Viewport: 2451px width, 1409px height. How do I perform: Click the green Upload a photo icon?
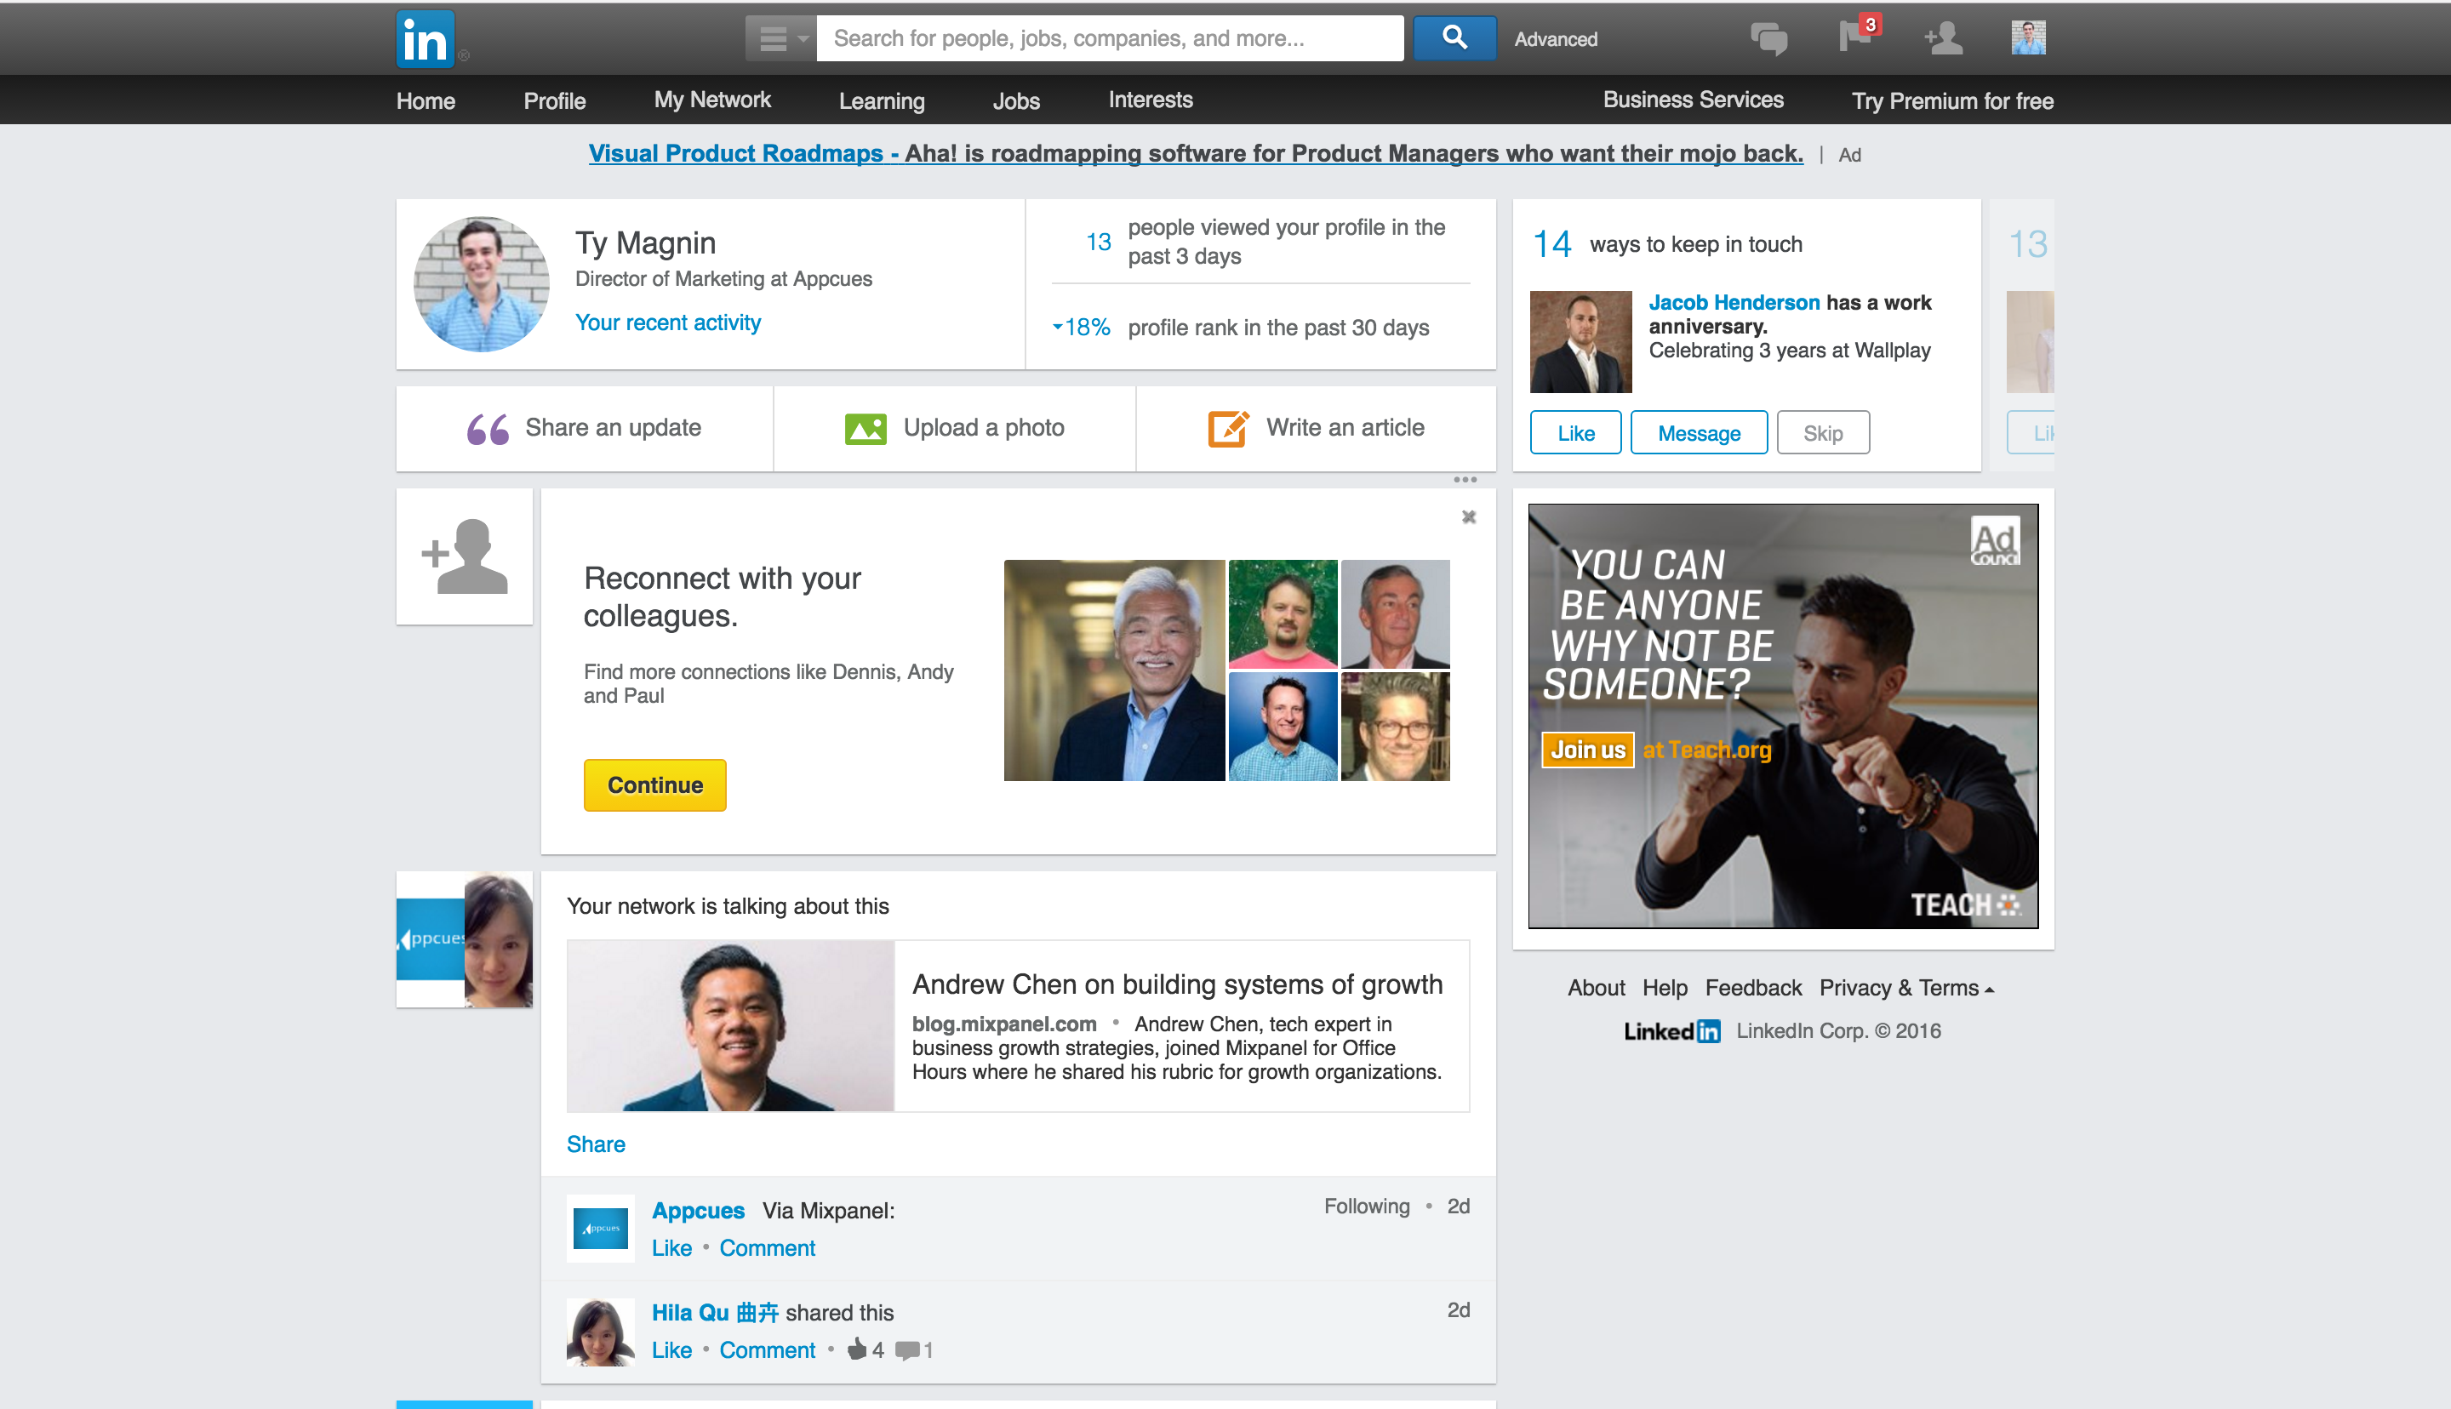pyautogui.click(x=865, y=429)
